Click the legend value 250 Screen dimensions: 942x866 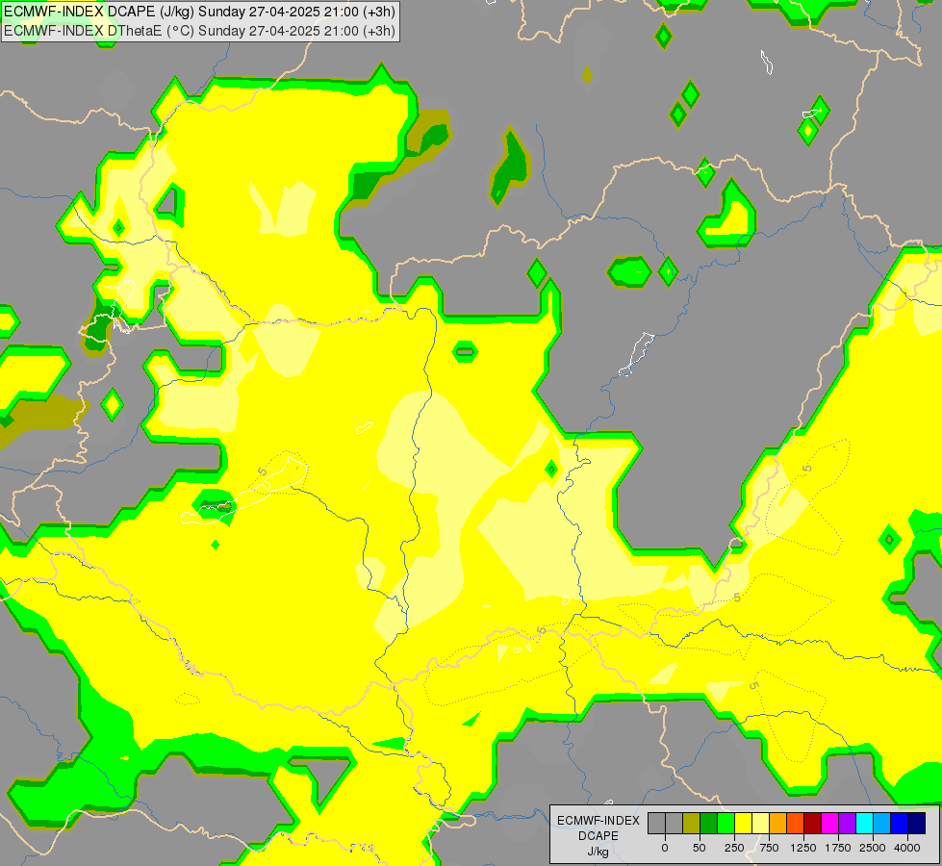click(x=734, y=848)
